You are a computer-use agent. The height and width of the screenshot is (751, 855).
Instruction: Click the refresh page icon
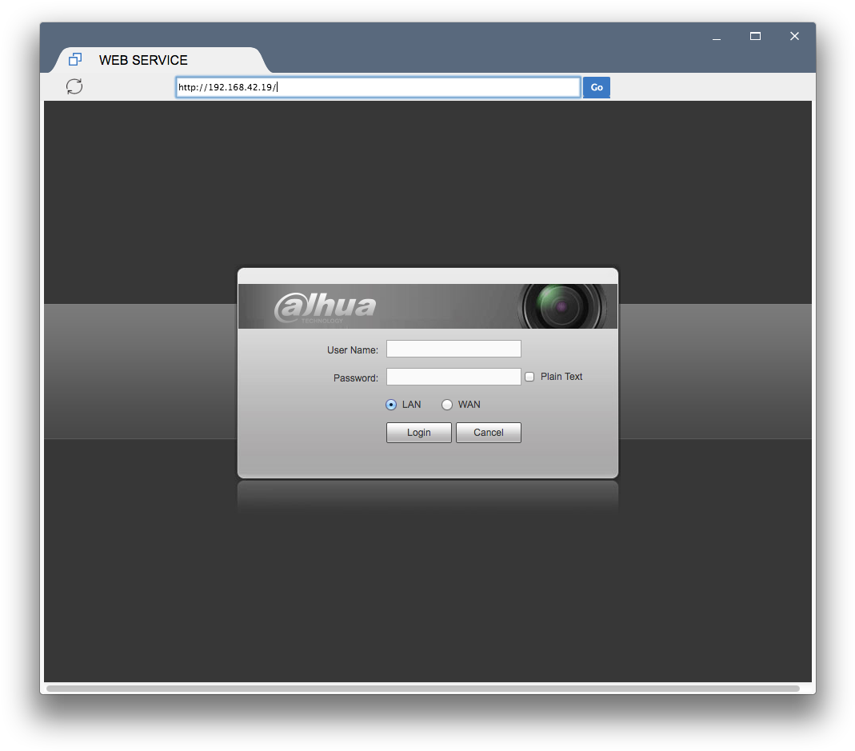pyautogui.click(x=74, y=86)
